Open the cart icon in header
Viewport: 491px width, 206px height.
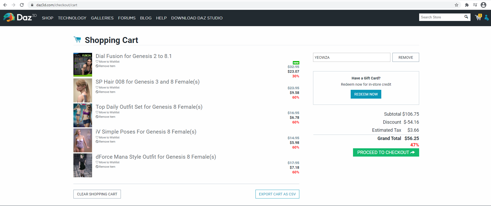pyautogui.click(x=478, y=17)
